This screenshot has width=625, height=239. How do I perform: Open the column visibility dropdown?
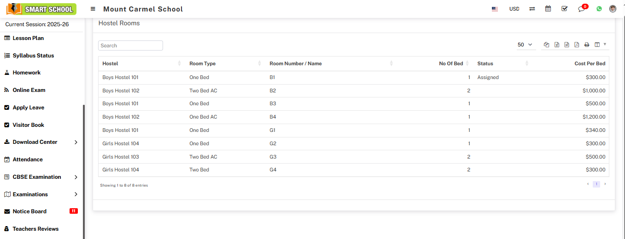point(600,45)
